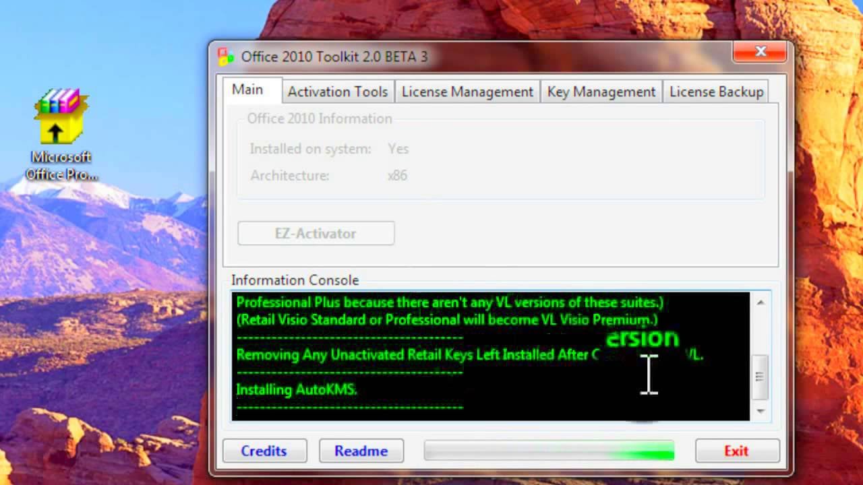Viewport: 863px width, 485px height.
Task: Click the 'Office 2010 Information' group label
Action: pos(320,119)
